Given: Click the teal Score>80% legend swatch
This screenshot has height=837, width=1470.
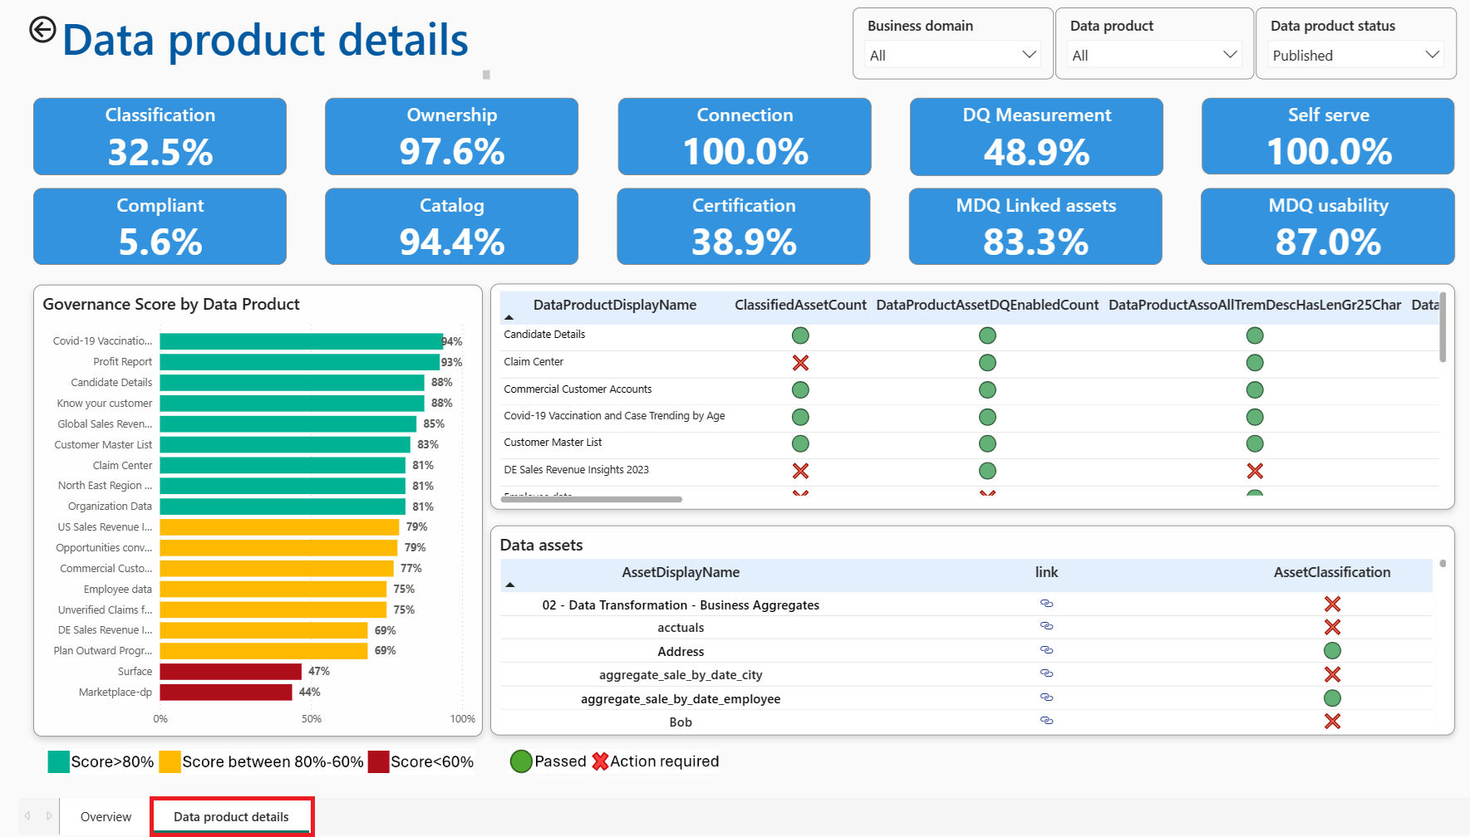Looking at the screenshot, I should pos(58,761).
